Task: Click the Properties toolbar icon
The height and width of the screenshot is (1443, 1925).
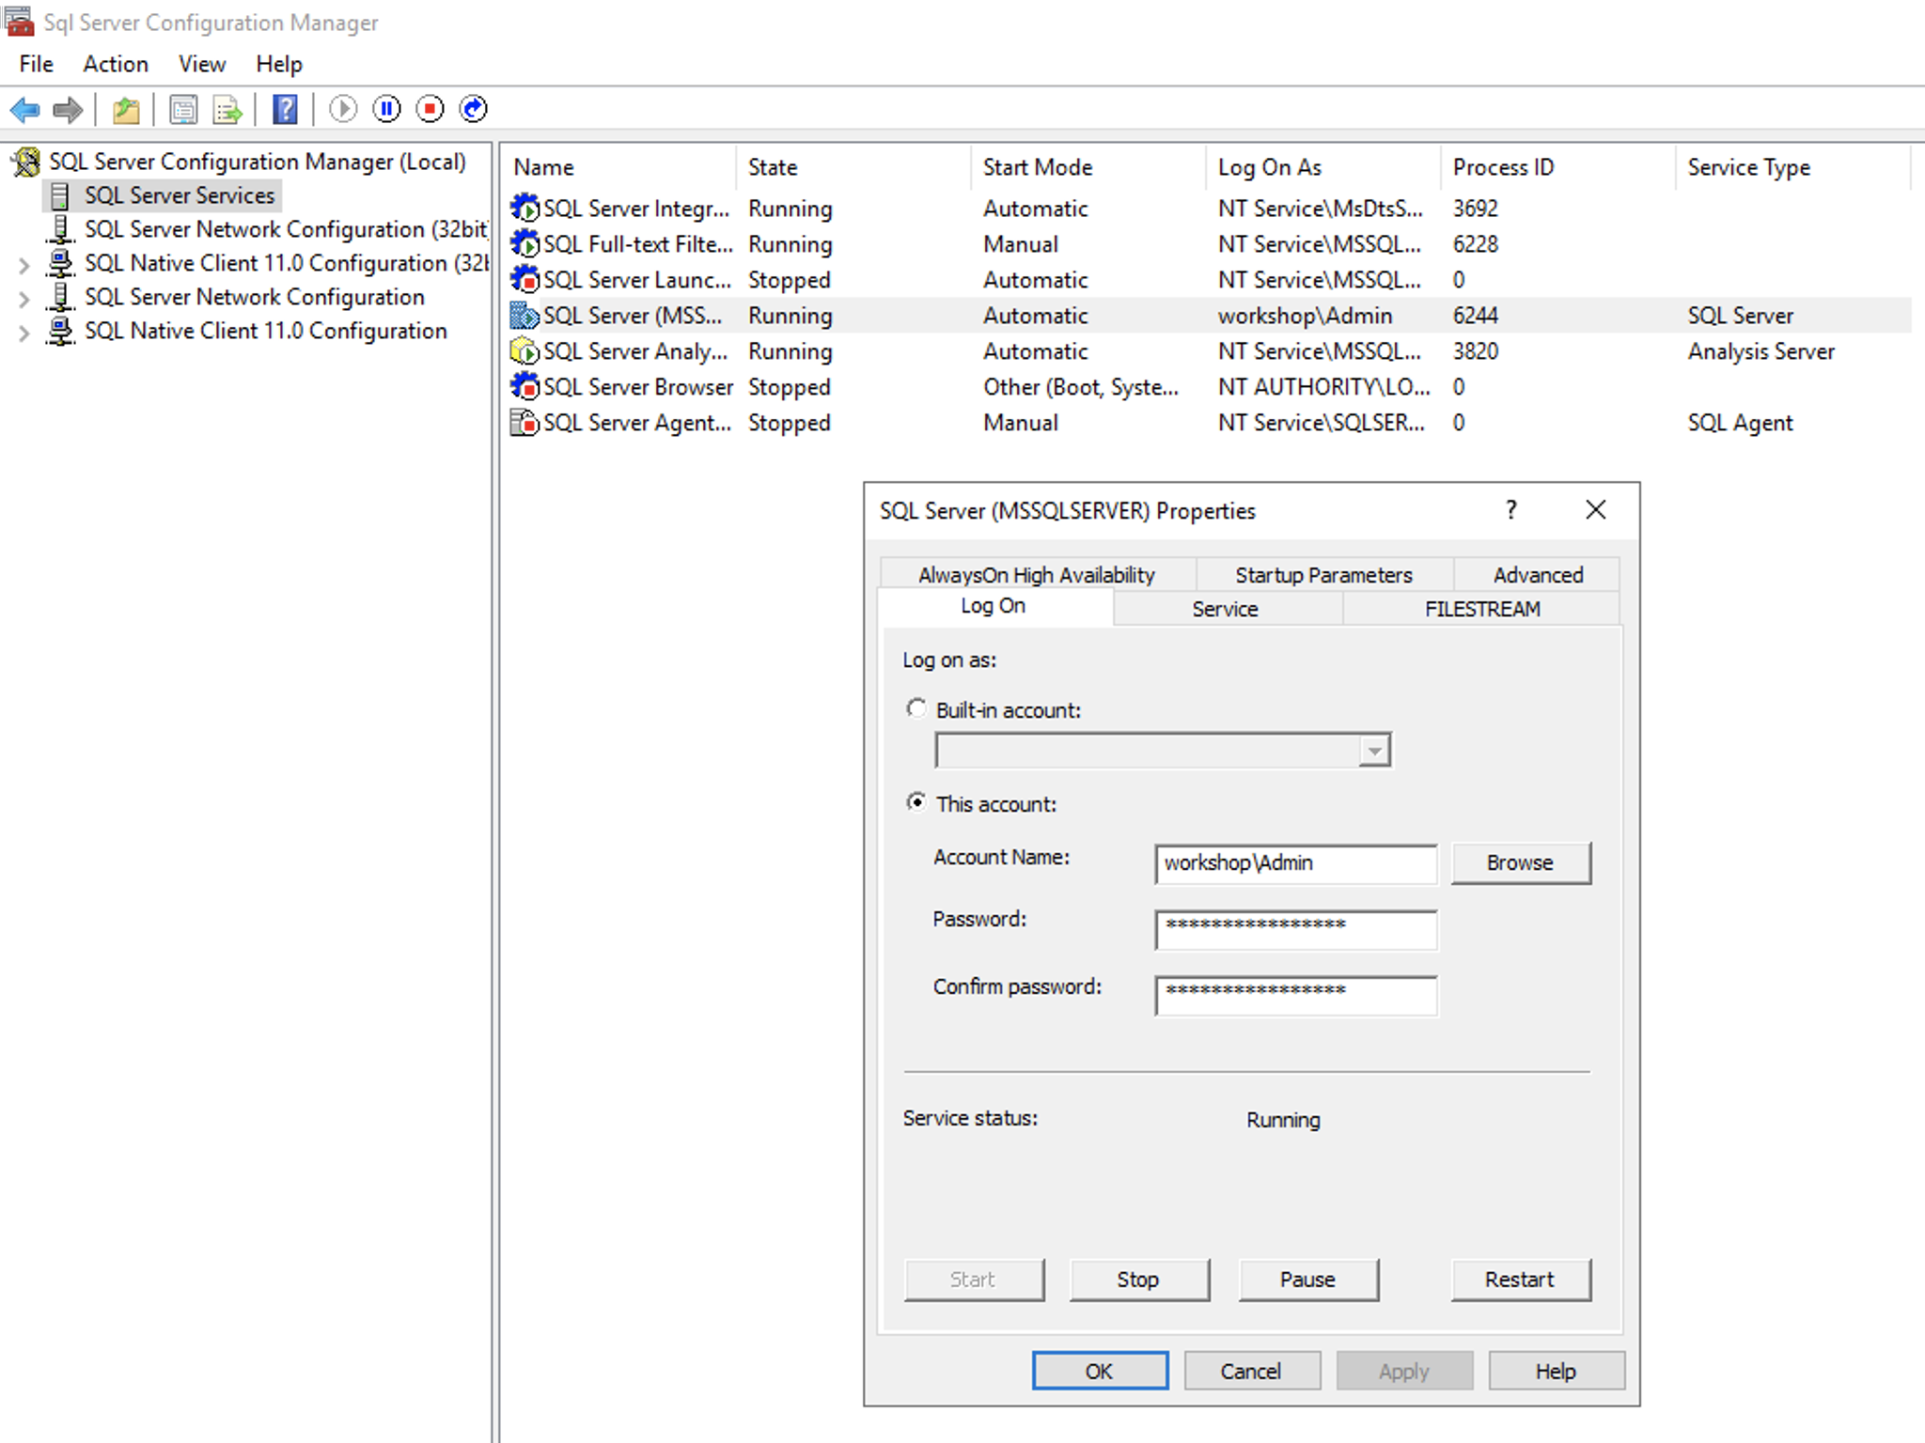Action: tap(183, 110)
